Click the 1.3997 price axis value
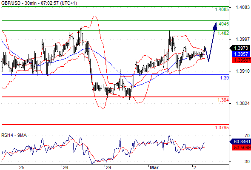 [242, 39]
